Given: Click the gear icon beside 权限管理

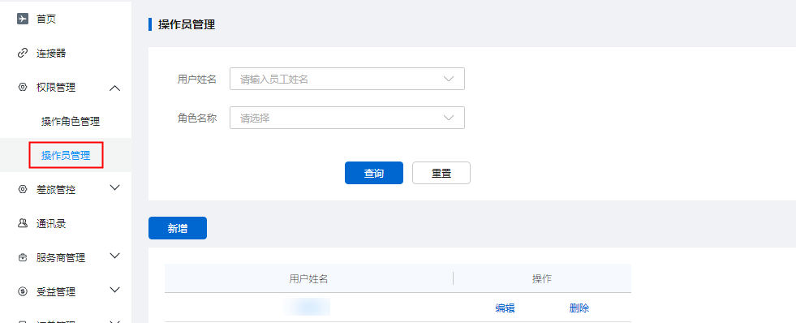Looking at the screenshot, I should [23, 88].
